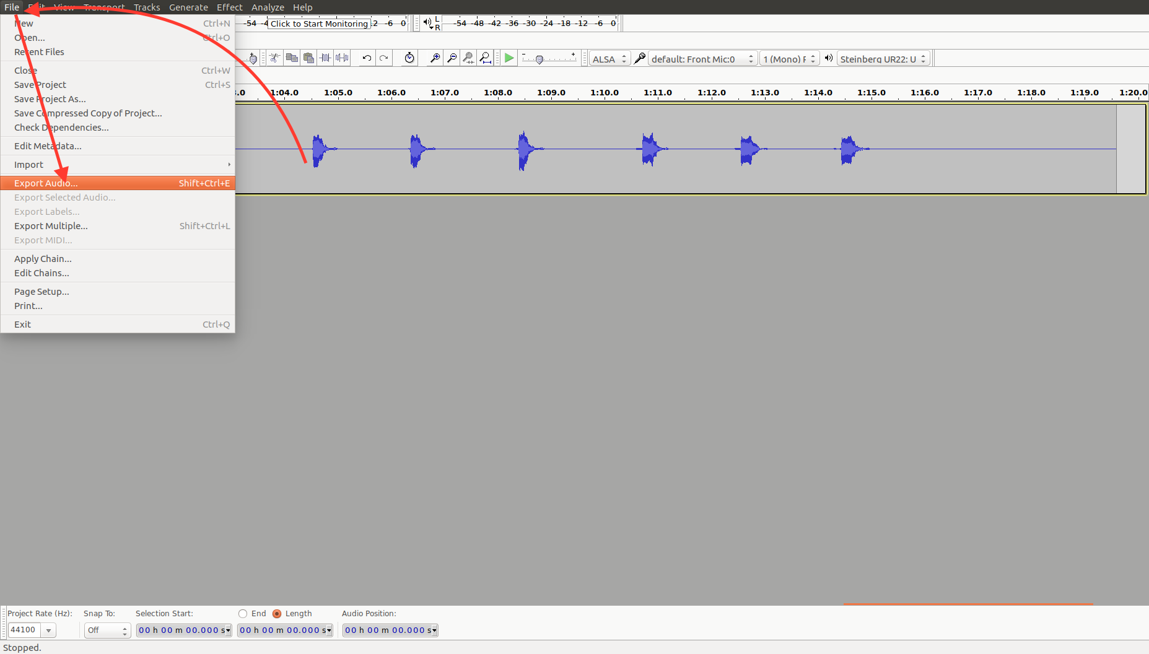Open the Snap To Off dropdown

(x=107, y=630)
